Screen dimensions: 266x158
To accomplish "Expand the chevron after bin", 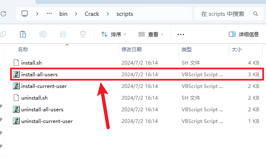I will click(76, 14).
